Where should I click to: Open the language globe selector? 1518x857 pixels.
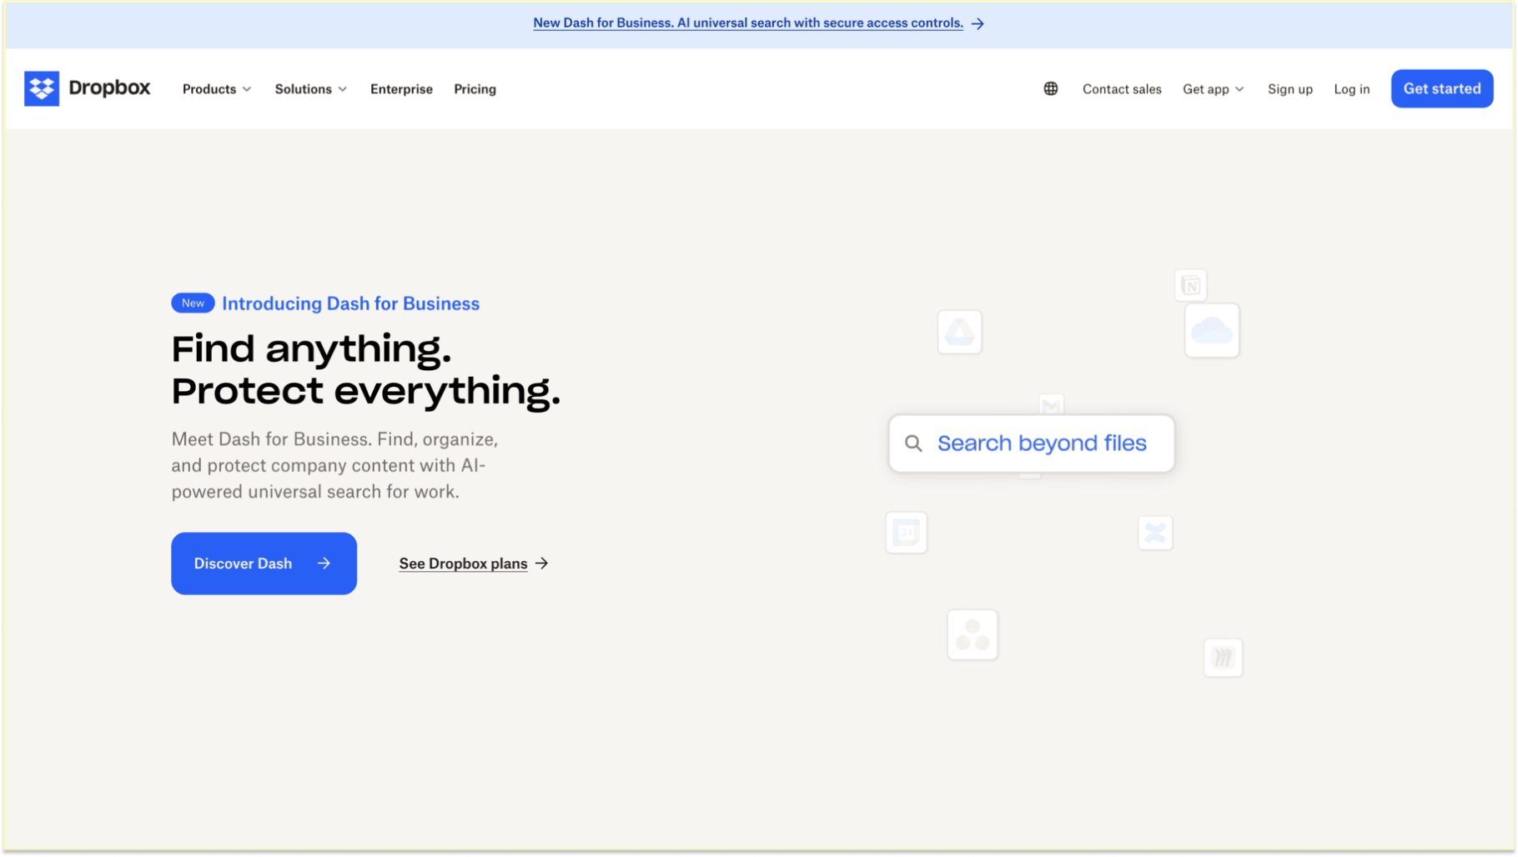coord(1051,88)
